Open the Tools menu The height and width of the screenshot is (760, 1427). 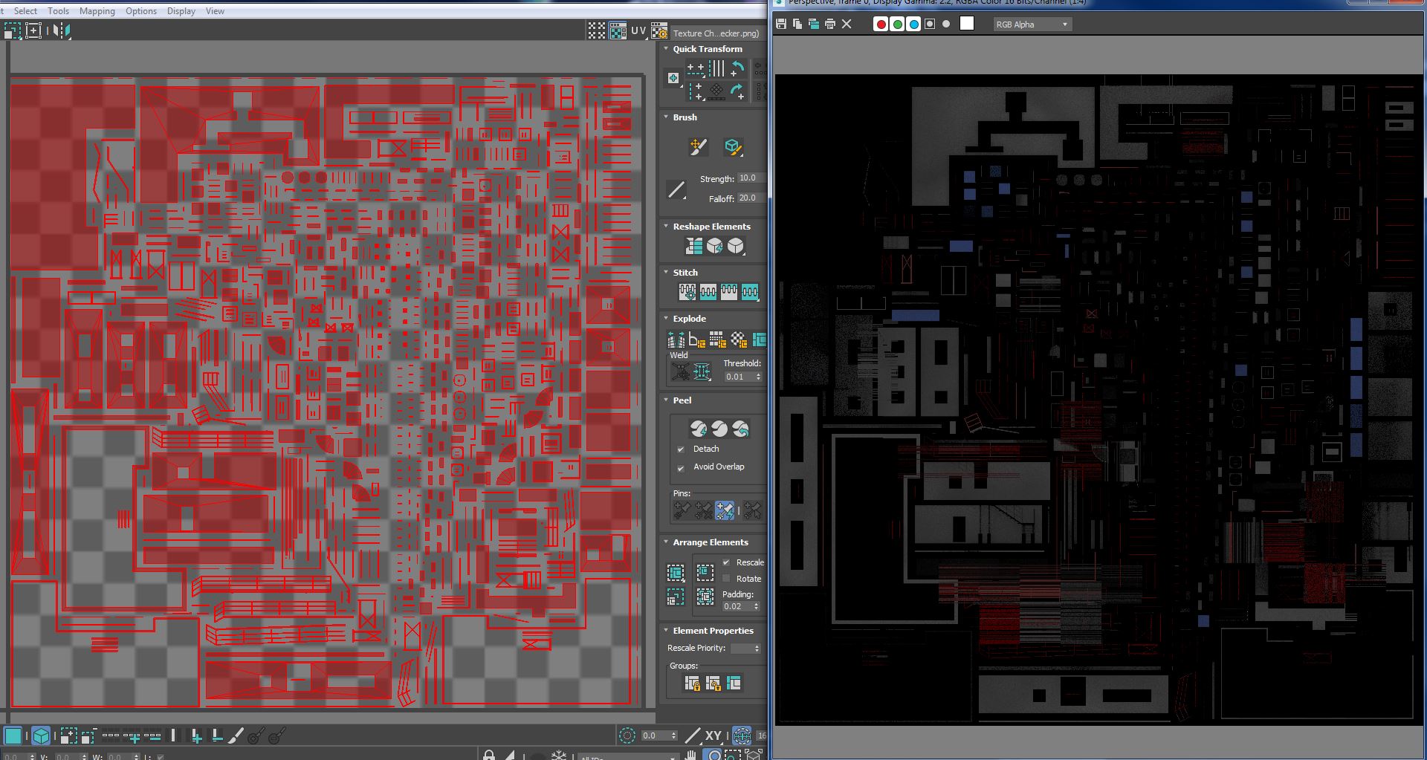58,11
